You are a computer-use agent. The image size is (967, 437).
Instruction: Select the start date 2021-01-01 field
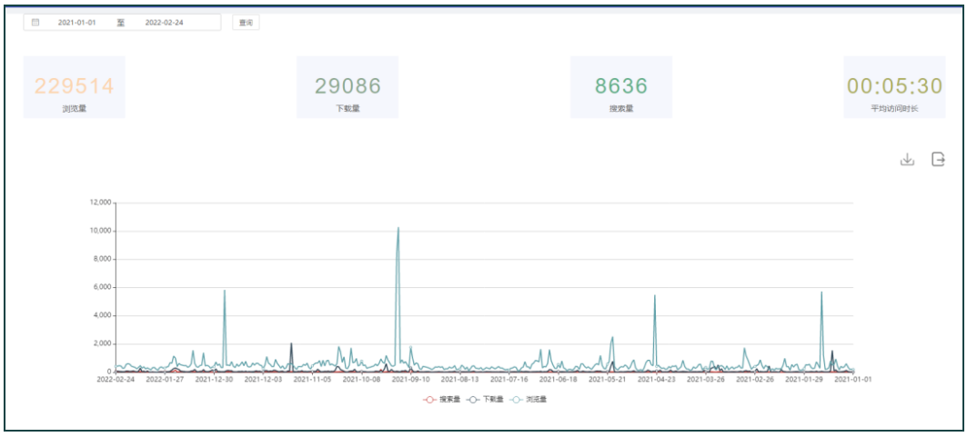[x=77, y=23]
